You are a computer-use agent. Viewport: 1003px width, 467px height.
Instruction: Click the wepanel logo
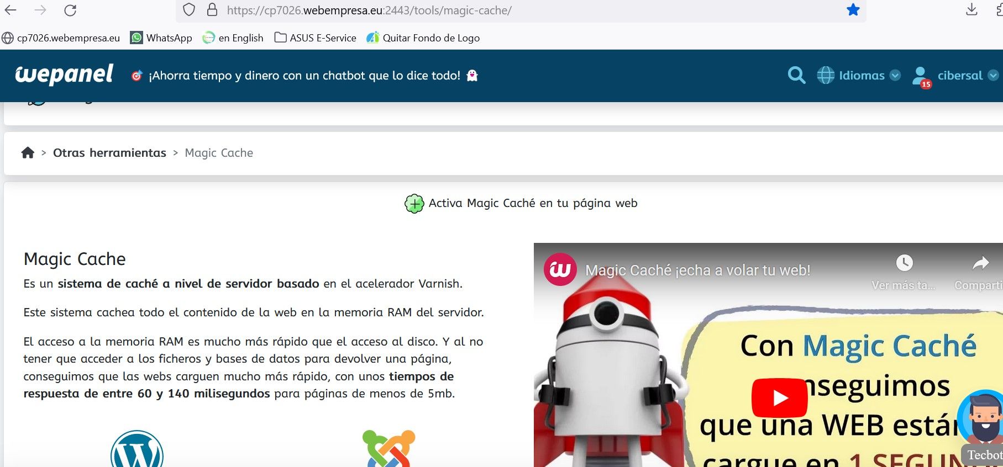(64, 75)
